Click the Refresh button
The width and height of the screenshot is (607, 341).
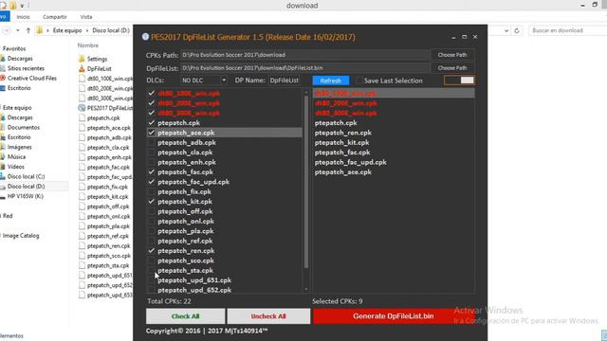point(331,81)
